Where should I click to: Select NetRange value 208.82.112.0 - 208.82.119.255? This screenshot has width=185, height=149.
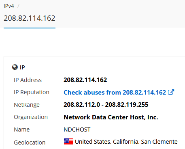coord(106,105)
